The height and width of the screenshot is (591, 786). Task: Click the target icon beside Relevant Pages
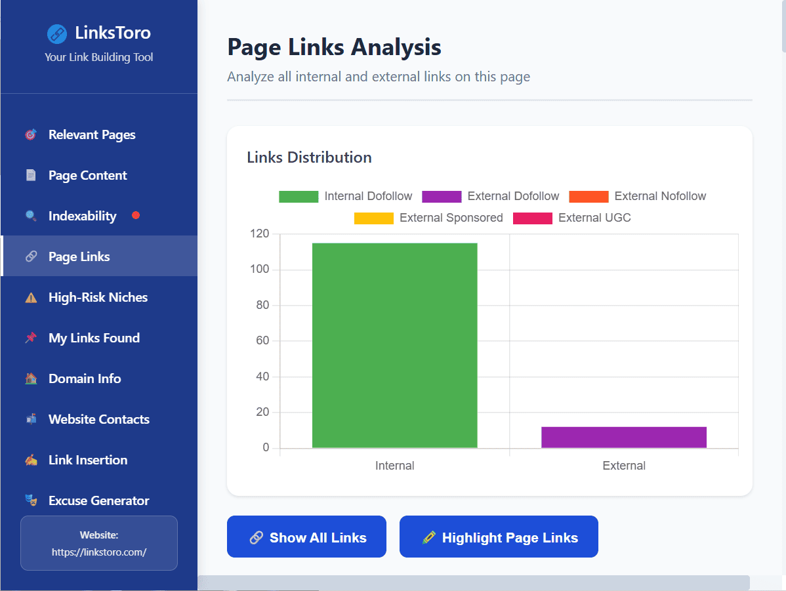tap(31, 135)
